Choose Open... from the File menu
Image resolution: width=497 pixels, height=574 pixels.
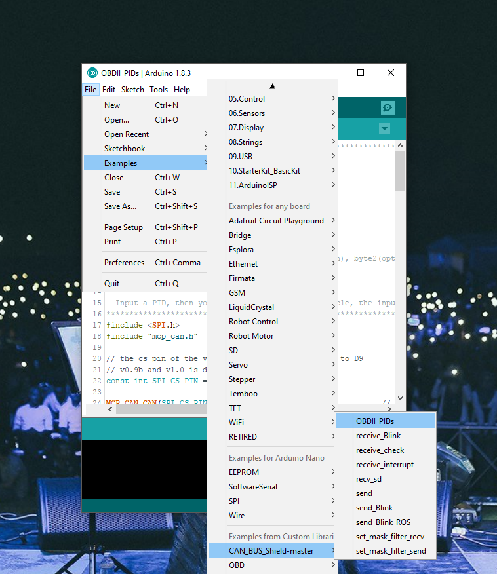click(x=146, y=120)
